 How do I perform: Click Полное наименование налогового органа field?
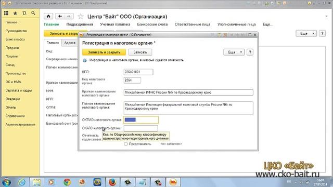pos(188,108)
